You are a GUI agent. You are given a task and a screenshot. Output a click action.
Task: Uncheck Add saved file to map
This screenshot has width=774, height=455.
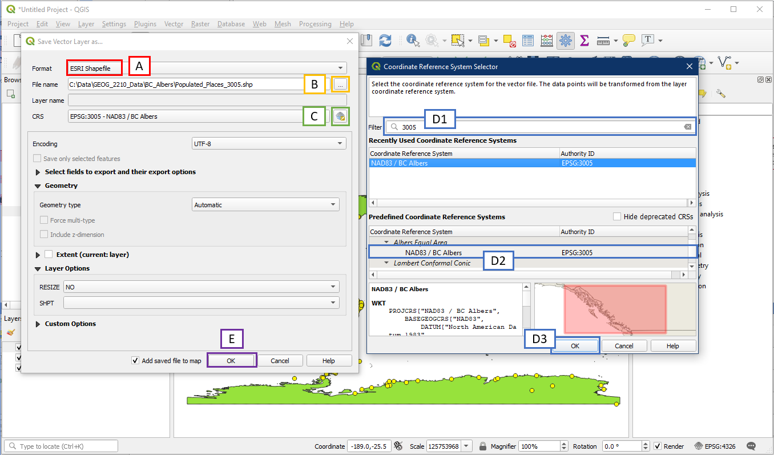pyautogui.click(x=135, y=361)
